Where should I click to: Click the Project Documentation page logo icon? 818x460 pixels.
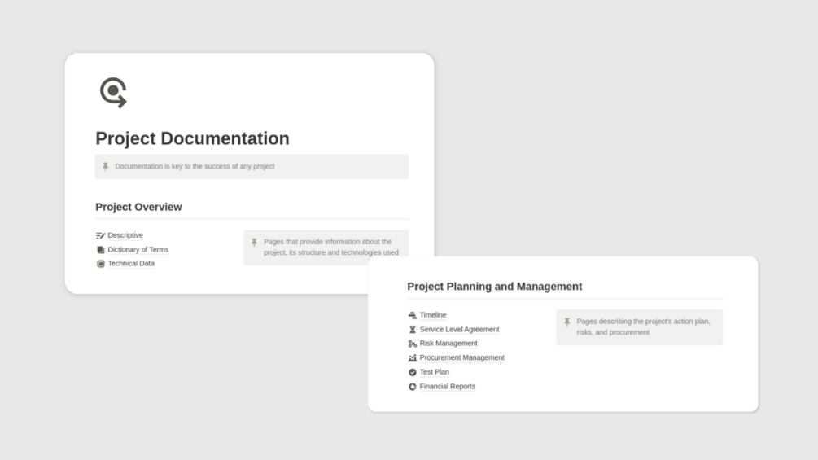113,92
